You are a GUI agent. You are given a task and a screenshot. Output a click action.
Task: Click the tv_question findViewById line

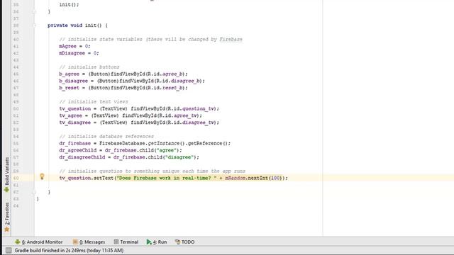tap(139, 108)
